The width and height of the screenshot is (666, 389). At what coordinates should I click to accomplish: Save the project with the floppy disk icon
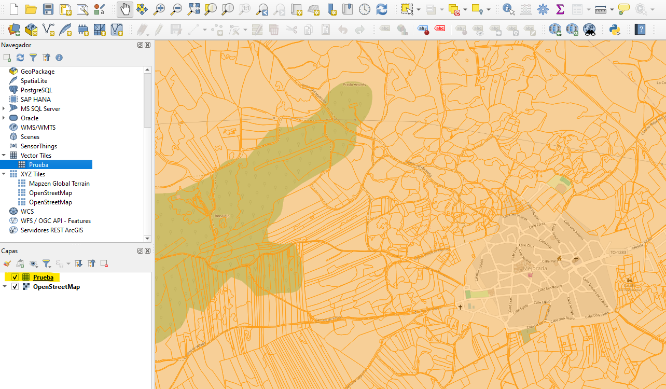coord(48,9)
